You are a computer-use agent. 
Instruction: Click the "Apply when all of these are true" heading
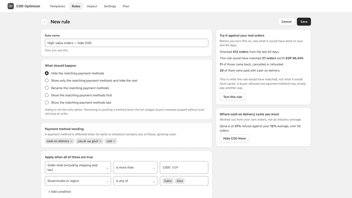coord(69,157)
